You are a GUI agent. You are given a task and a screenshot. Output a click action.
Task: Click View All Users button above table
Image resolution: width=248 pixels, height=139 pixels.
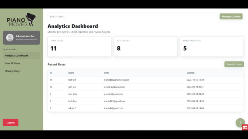tap(234, 64)
